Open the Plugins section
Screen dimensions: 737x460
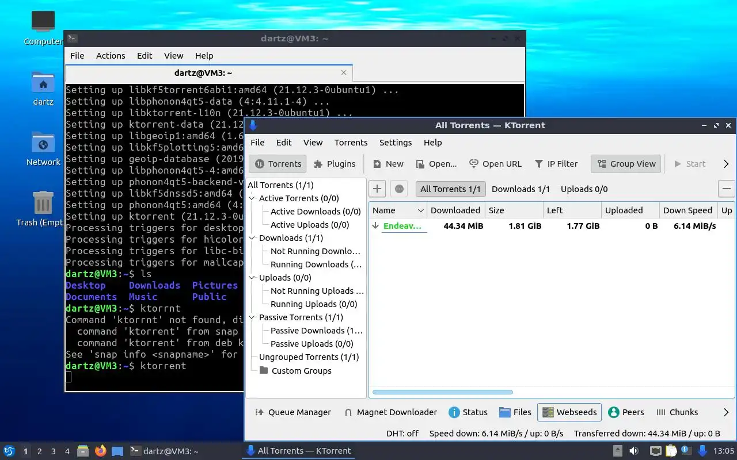click(335, 164)
